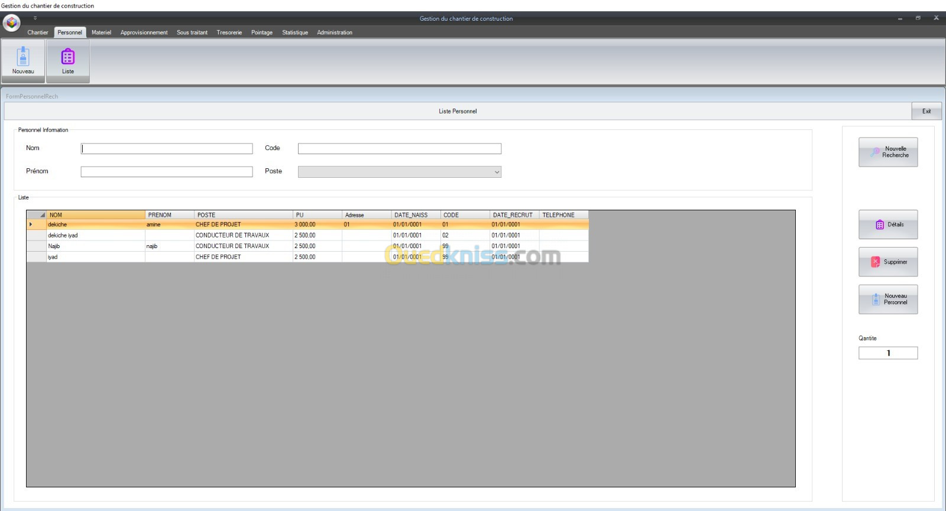Open the Administration tab
The height and width of the screenshot is (511, 946).
coord(335,32)
